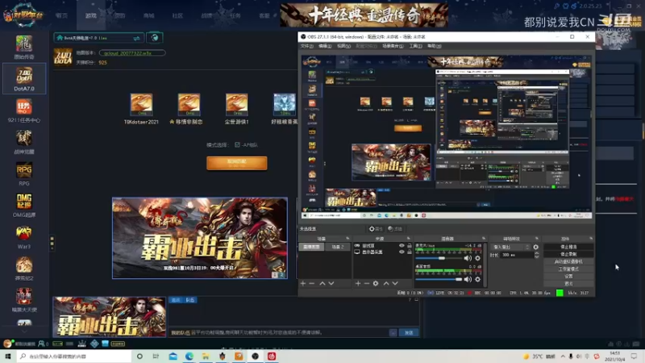Open the scene transition type dropdown in OBS
645x363 pixels.
click(510, 247)
